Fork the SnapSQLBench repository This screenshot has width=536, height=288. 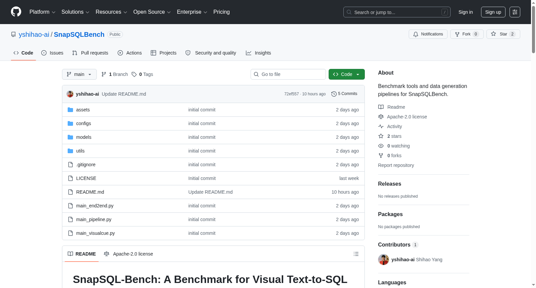(x=467, y=34)
